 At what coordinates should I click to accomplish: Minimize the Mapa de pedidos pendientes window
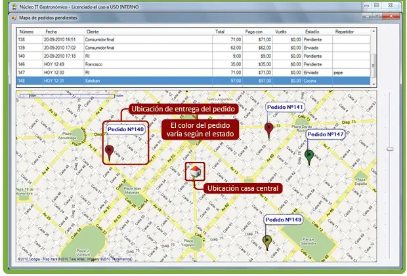point(368,16)
